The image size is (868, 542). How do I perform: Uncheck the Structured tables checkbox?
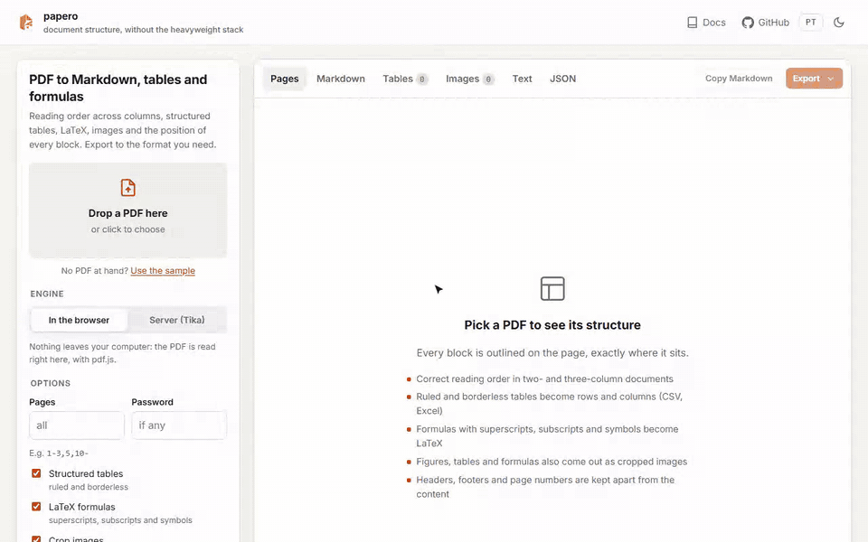(x=36, y=473)
